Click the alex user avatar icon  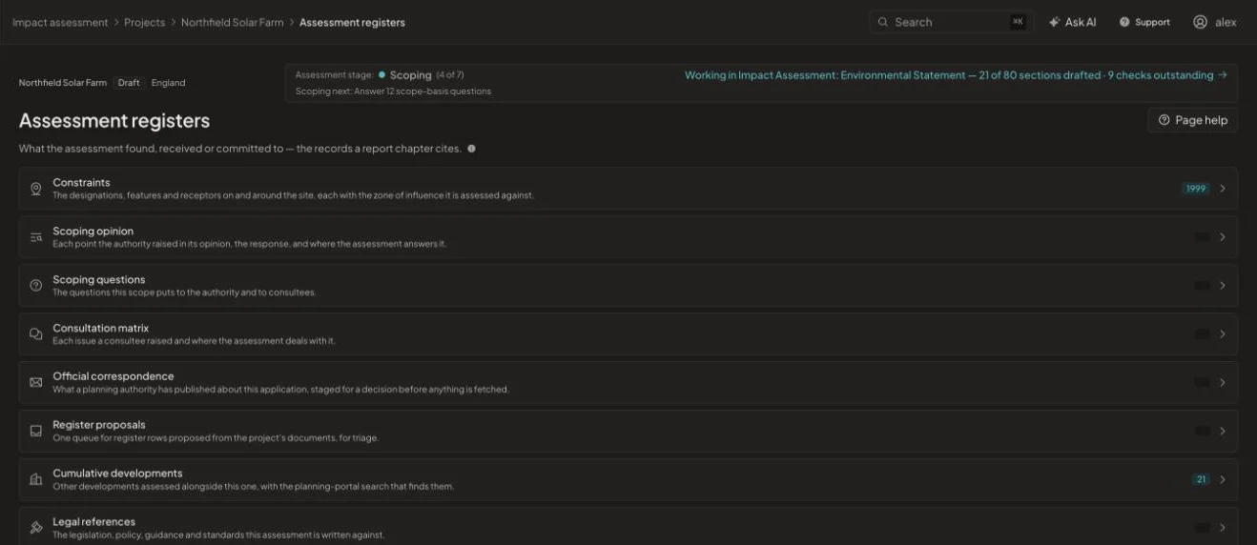point(1200,22)
